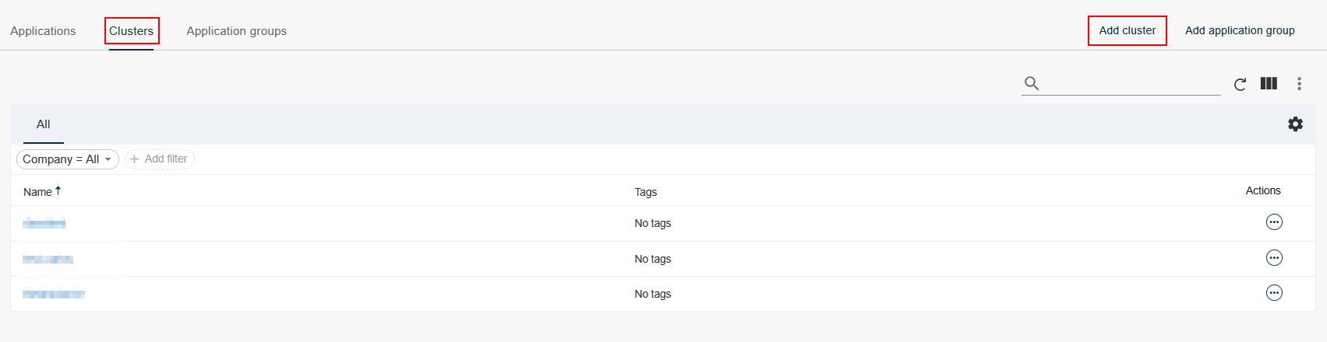Image resolution: width=1327 pixels, height=342 pixels.
Task: Select the All view tab
Action: (x=43, y=124)
